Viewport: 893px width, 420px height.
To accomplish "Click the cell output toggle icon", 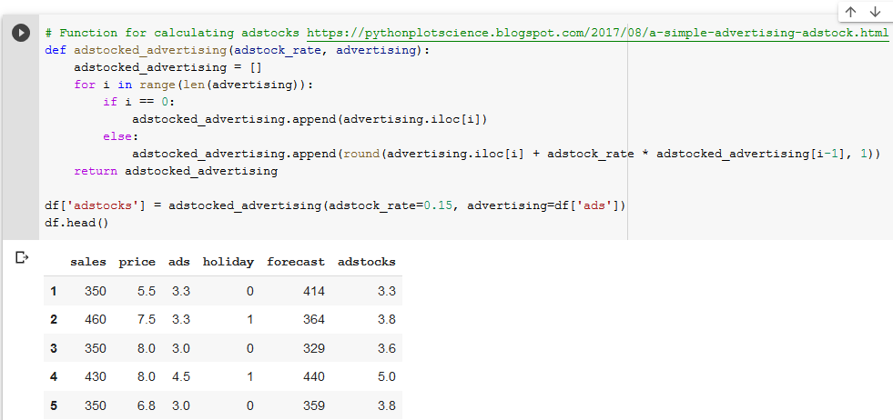I will (x=22, y=258).
